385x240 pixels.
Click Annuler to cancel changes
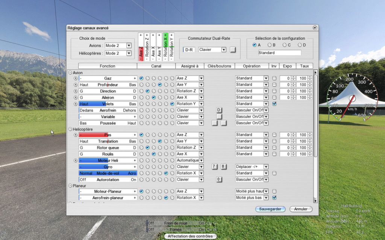[x=301, y=209]
